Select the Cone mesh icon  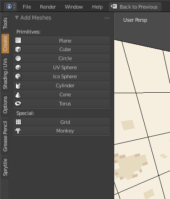(x=18, y=95)
